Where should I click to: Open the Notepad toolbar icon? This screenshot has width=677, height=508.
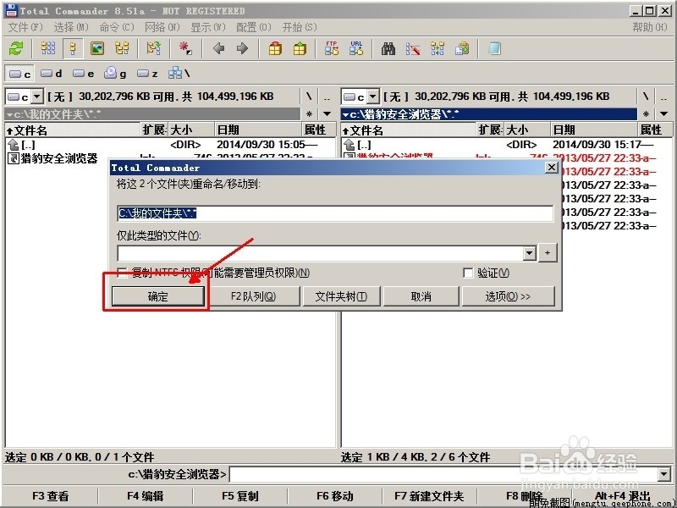pyautogui.click(x=494, y=48)
